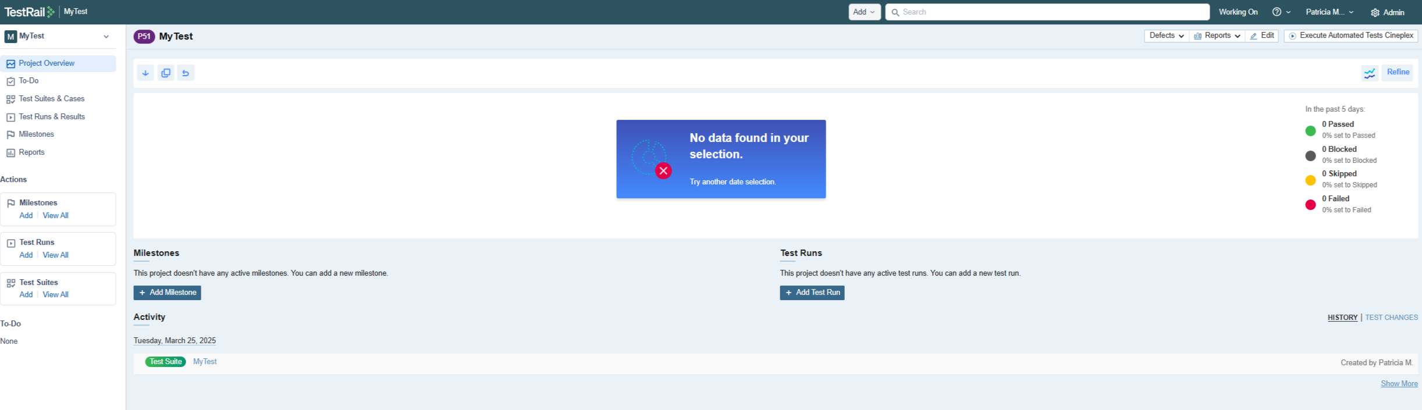
Task: Click the copy icon in chart toolbar
Action: (x=166, y=73)
